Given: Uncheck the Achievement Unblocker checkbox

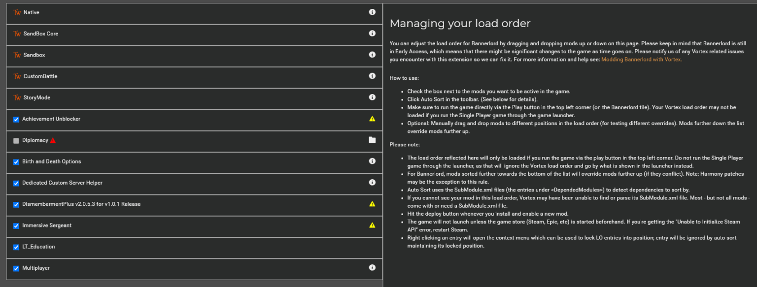Looking at the screenshot, I should pos(16,119).
